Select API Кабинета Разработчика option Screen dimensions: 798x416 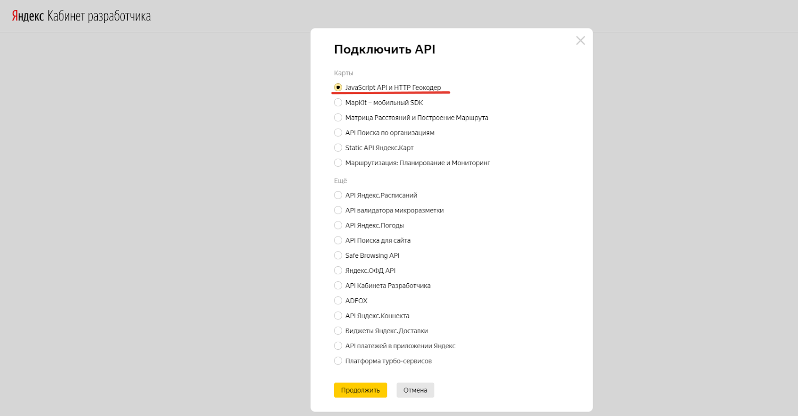(338, 286)
